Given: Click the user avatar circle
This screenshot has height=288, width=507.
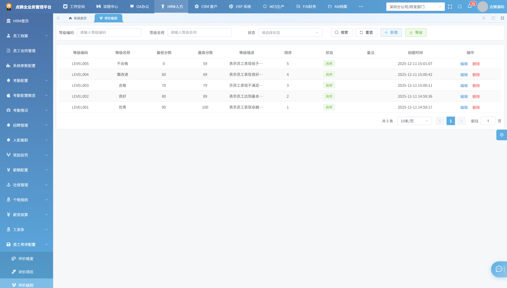Looking at the screenshot, I should click(482, 7).
